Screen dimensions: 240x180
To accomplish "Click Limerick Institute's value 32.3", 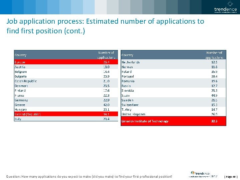I will pyautogui.click(x=214, y=121).
